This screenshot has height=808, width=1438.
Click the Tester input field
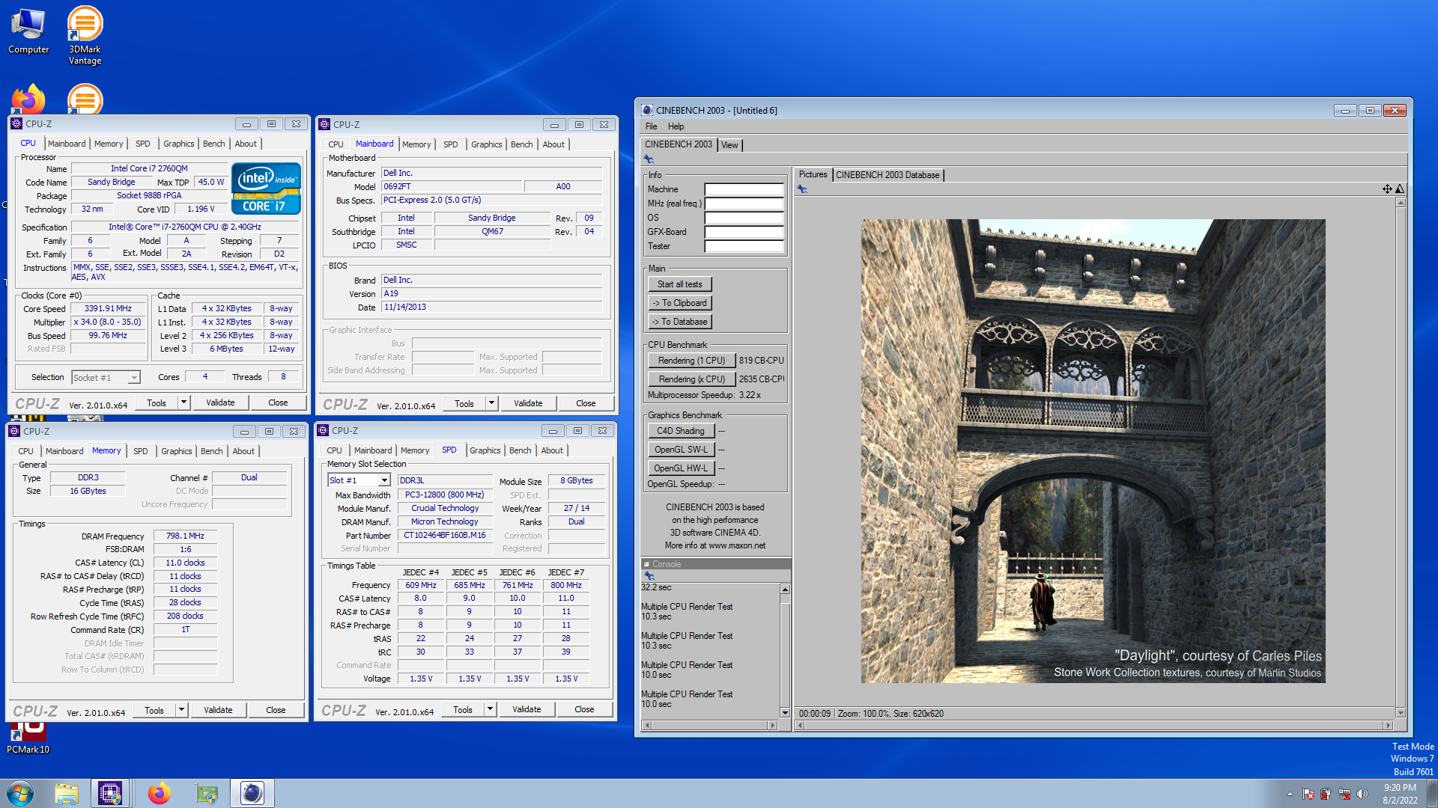(x=744, y=246)
